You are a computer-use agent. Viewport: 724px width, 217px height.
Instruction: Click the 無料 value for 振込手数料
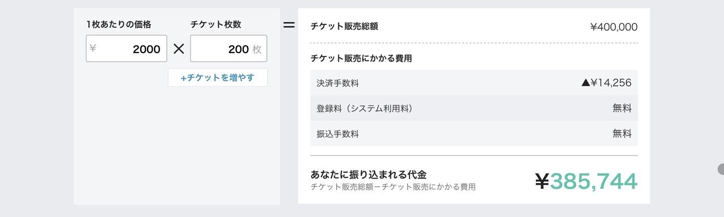click(622, 134)
